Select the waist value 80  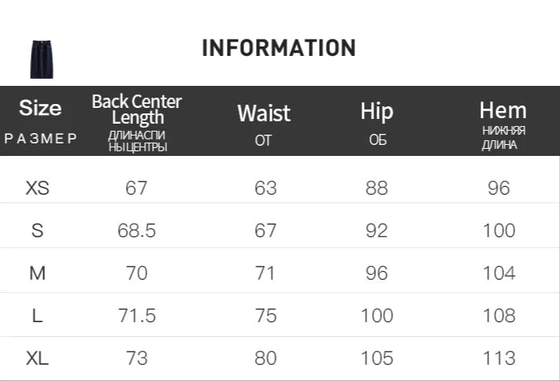[265, 358]
